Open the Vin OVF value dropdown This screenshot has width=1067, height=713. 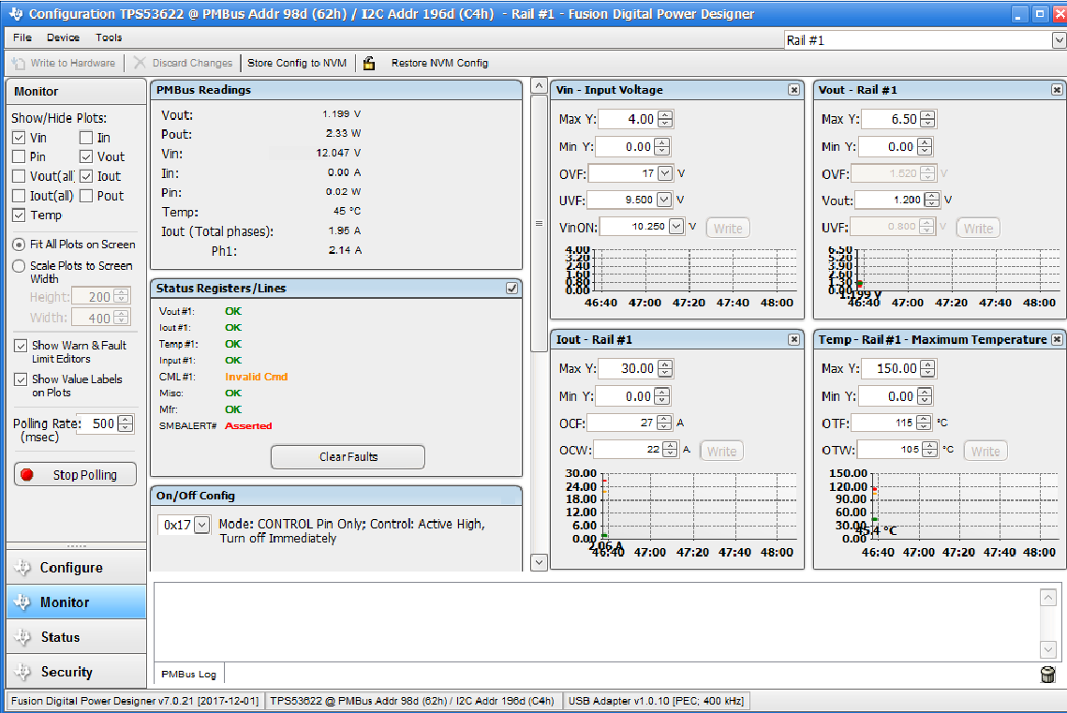(x=665, y=173)
